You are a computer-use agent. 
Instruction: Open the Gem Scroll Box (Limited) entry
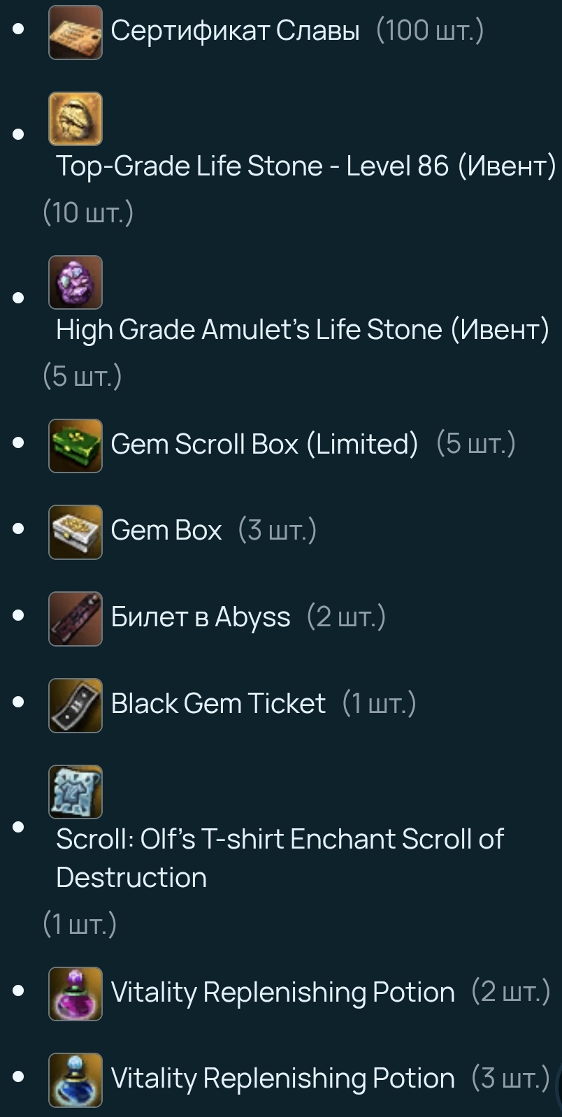coord(265,444)
